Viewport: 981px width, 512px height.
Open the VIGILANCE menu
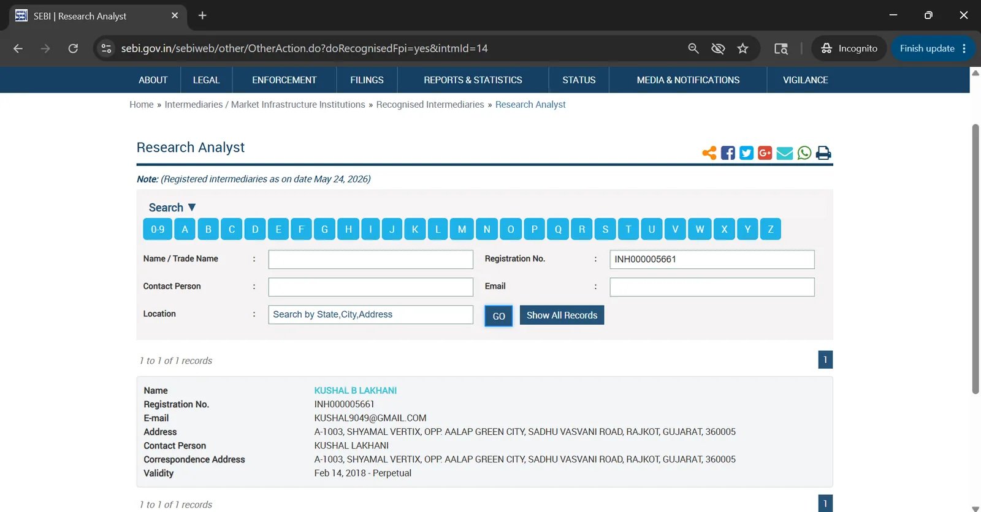(x=806, y=80)
